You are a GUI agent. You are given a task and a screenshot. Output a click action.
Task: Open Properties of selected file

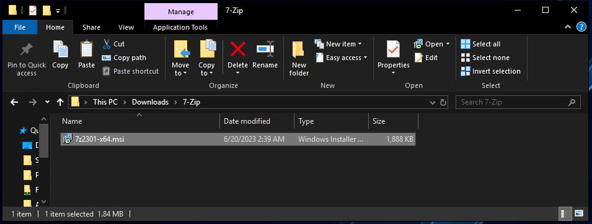coord(394,54)
